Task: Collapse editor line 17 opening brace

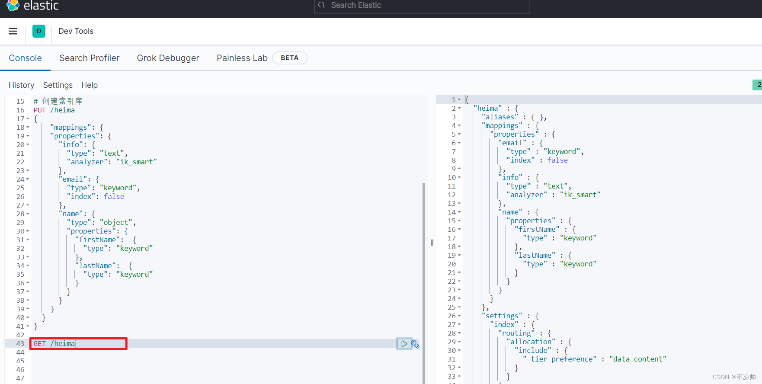Action: coord(28,118)
